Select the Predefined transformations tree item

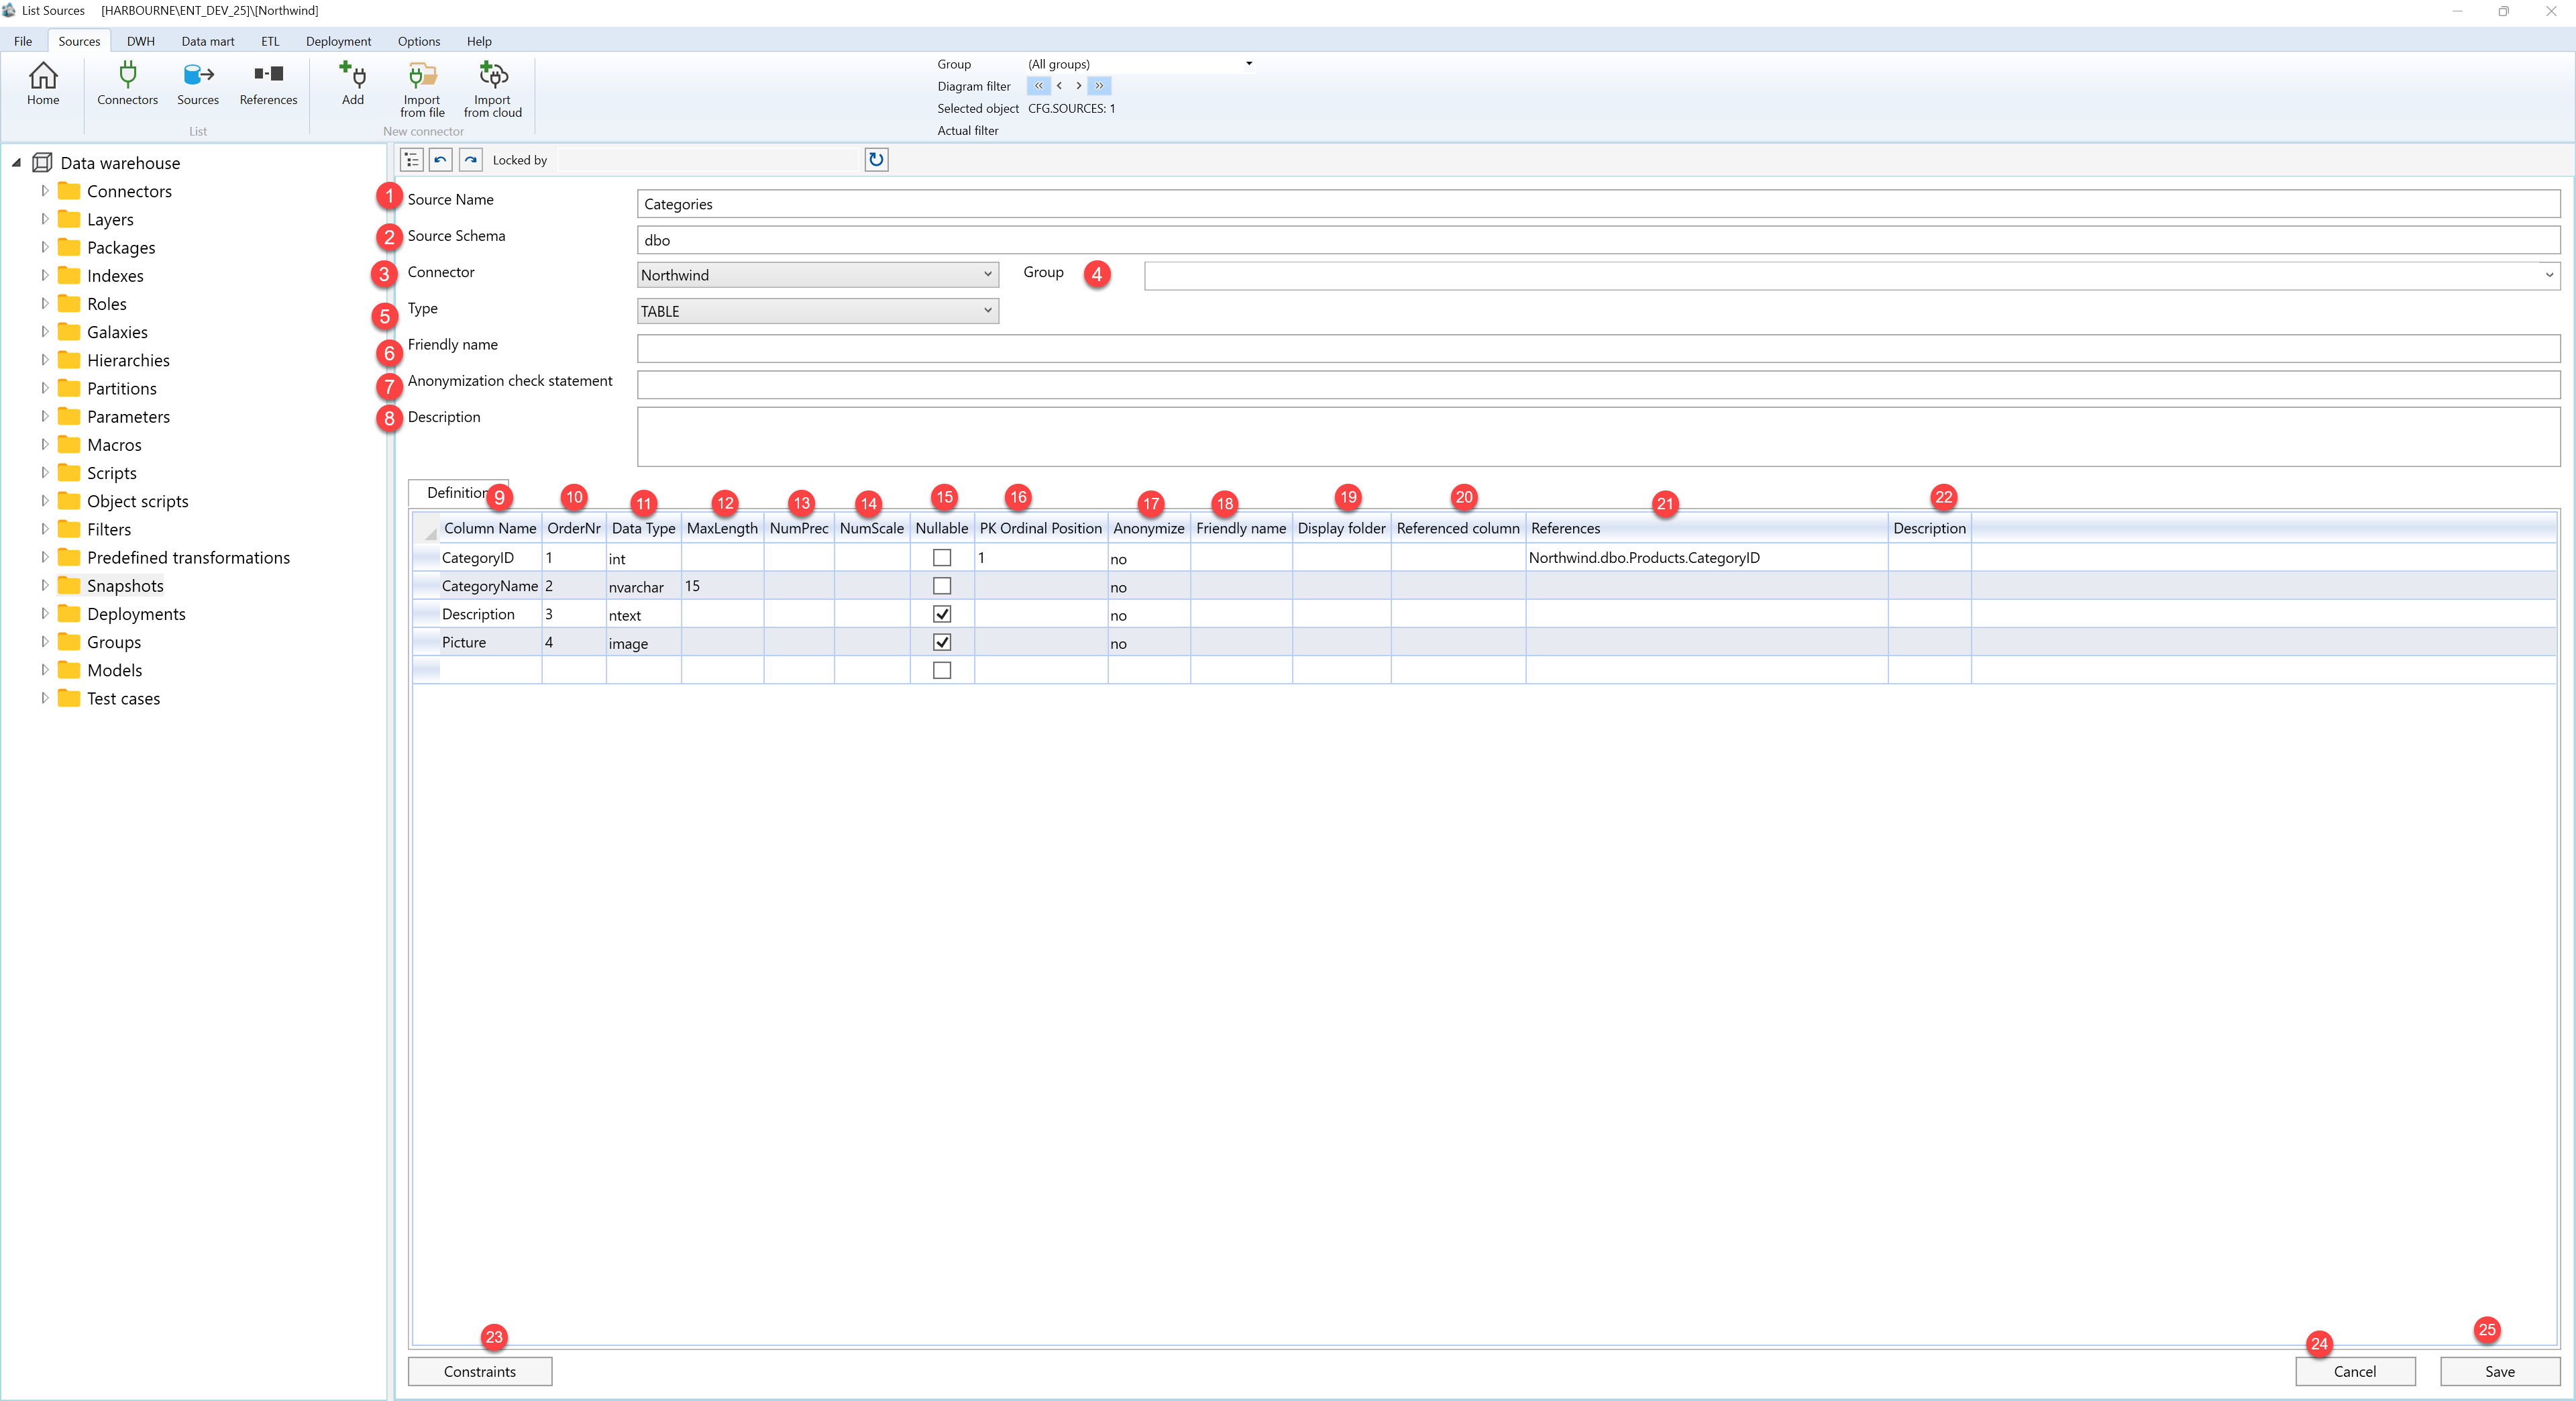pos(188,557)
